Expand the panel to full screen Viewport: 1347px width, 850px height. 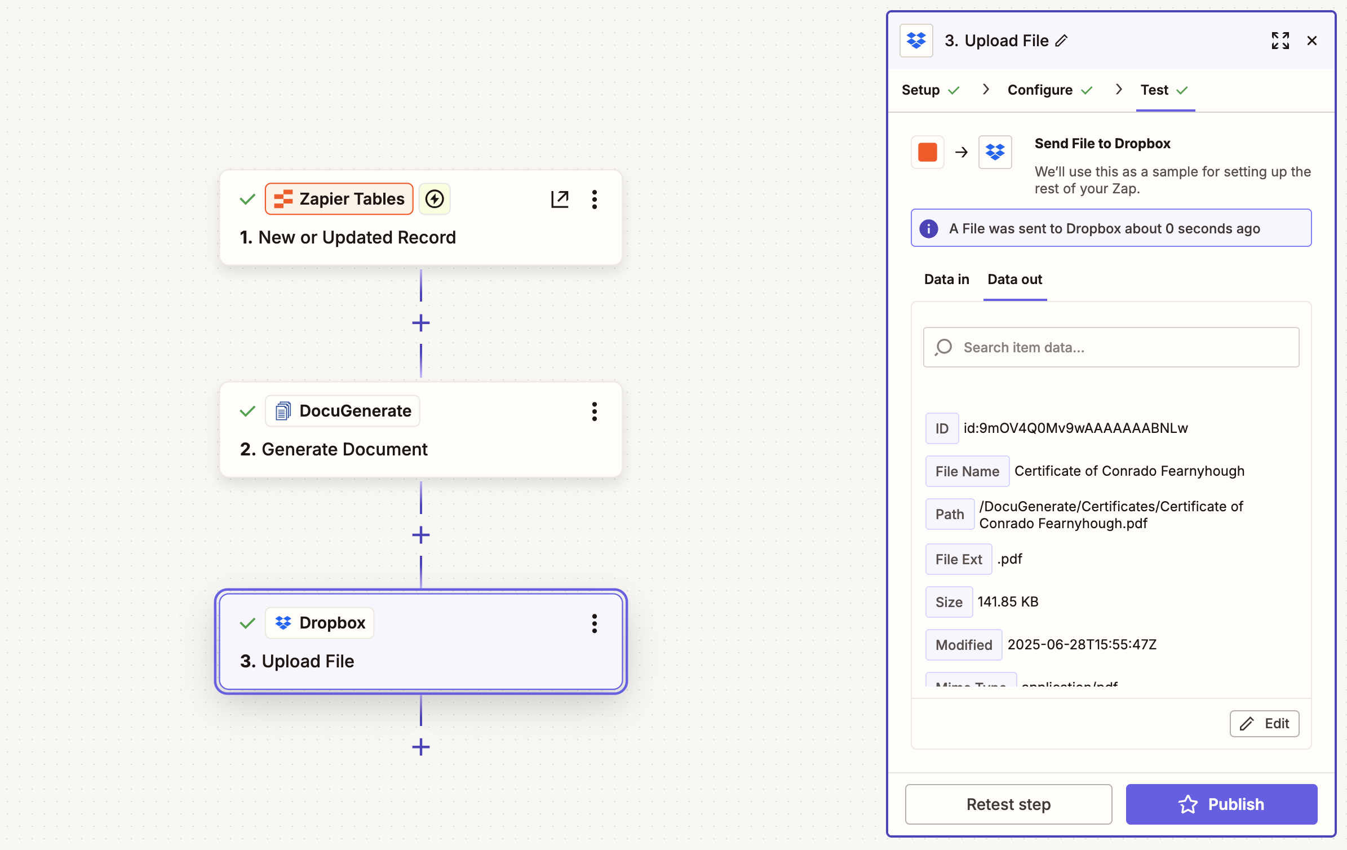1280,41
